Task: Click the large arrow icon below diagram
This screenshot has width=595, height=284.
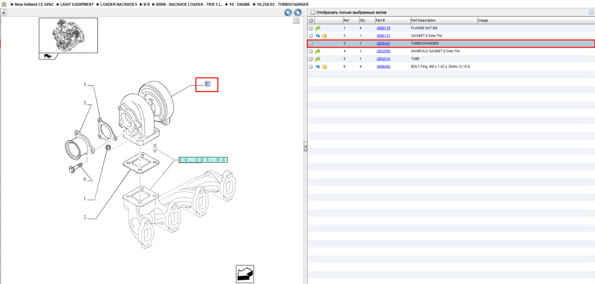Action: pyautogui.click(x=245, y=274)
